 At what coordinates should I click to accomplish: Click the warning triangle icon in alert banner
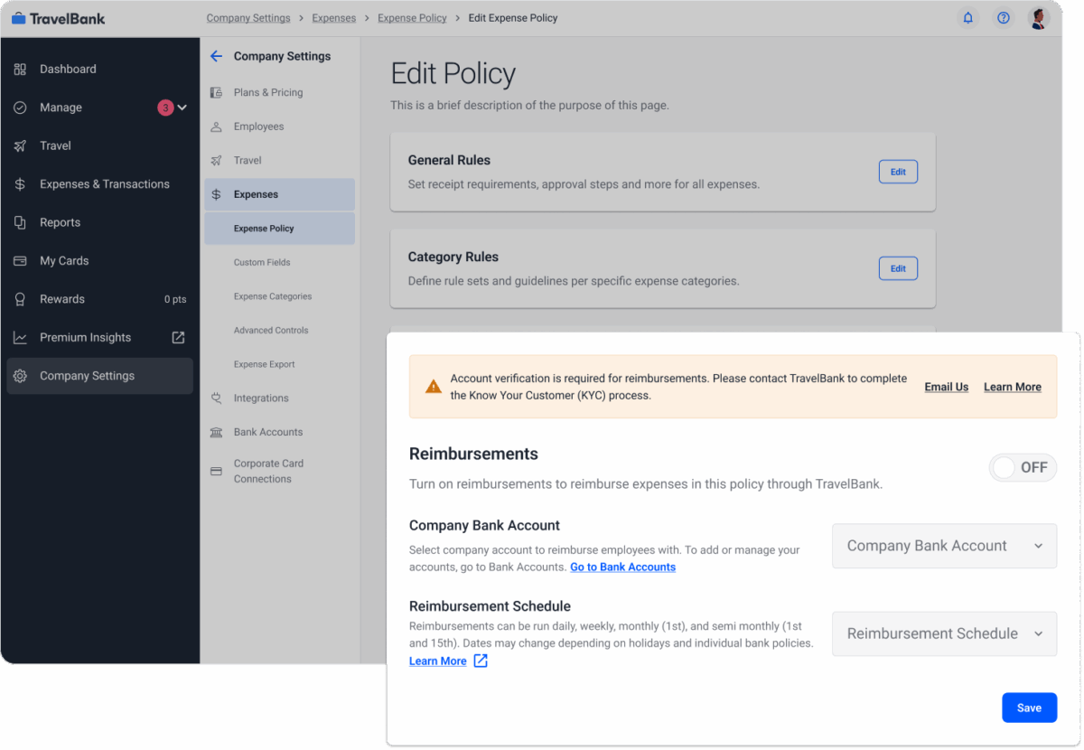(x=434, y=387)
